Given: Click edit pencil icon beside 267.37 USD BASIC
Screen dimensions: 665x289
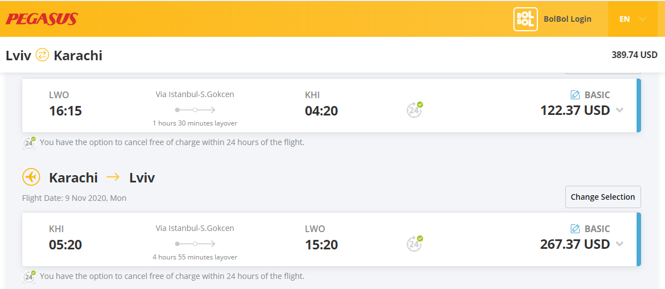Looking at the screenshot, I should coord(575,229).
